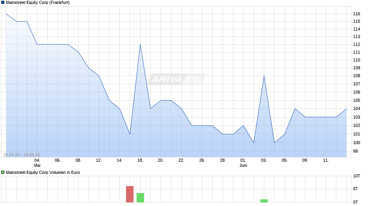
Task: Click the price axis label 116
Action: (x=357, y=14)
